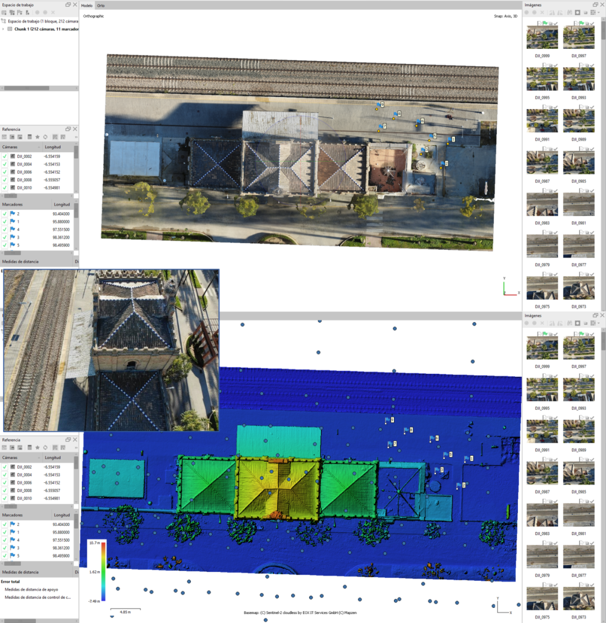This screenshot has height=623, width=606.
Task: Click the sort arrow on upper Cámaras column header
Action: pos(39,147)
